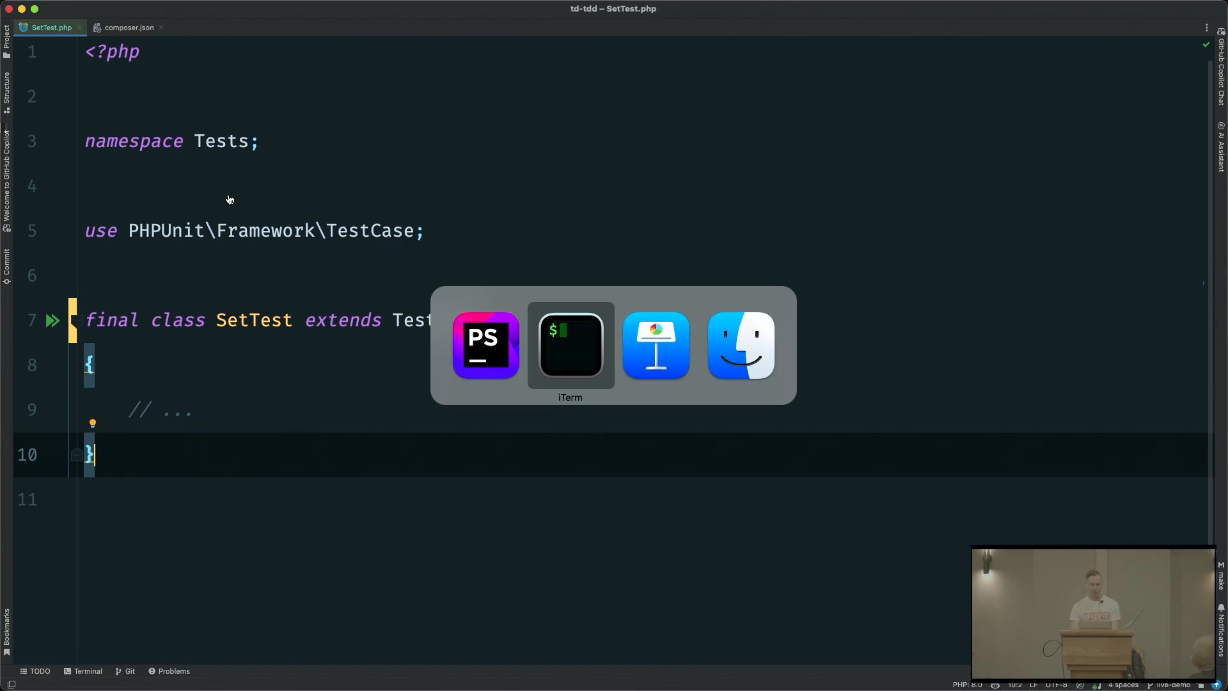Toggle the Project tool window
Image resolution: width=1228 pixels, height=691 pixels.
pyautogui.click(x=6, y=42)
